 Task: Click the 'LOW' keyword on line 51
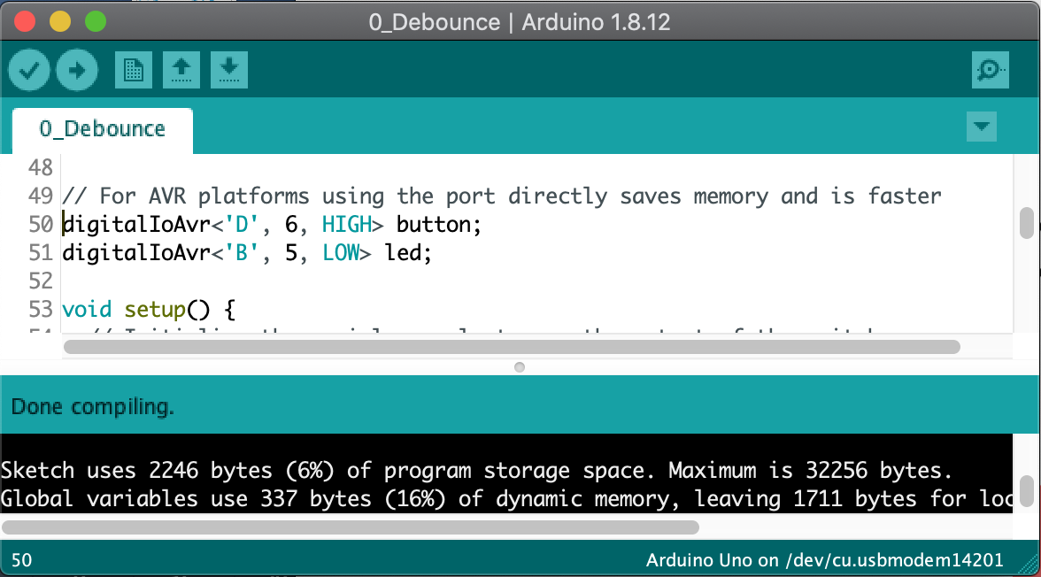[x=341, y=253]
